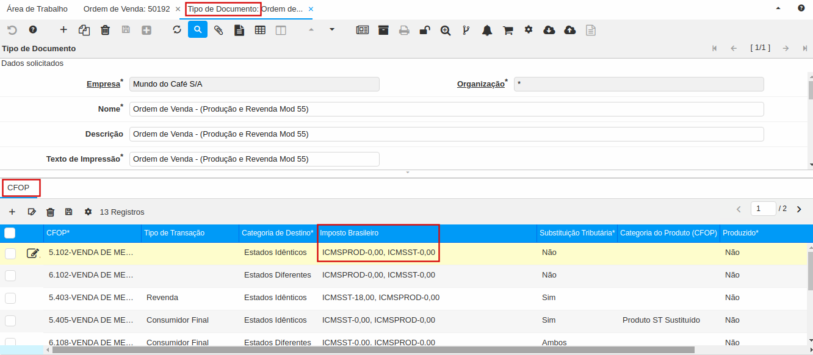Screen dimensions: 813x355
Task: Select checkbox of the 5.403-VENDA row
Action: pyautogui.click(x=10, y=298)
